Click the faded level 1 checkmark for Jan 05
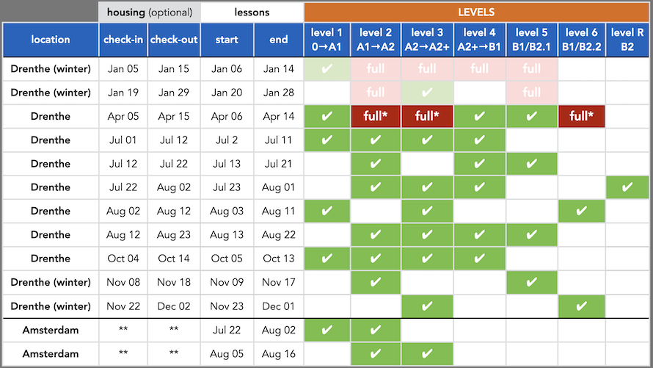The width and height of the screenshot is (653, 368). [327, 69]
